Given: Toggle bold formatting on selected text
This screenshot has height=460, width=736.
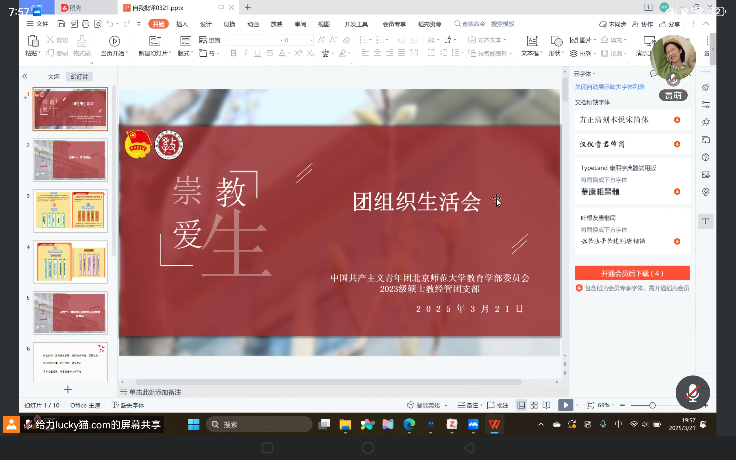Looking at the screenshot, I should pos(233,53).
